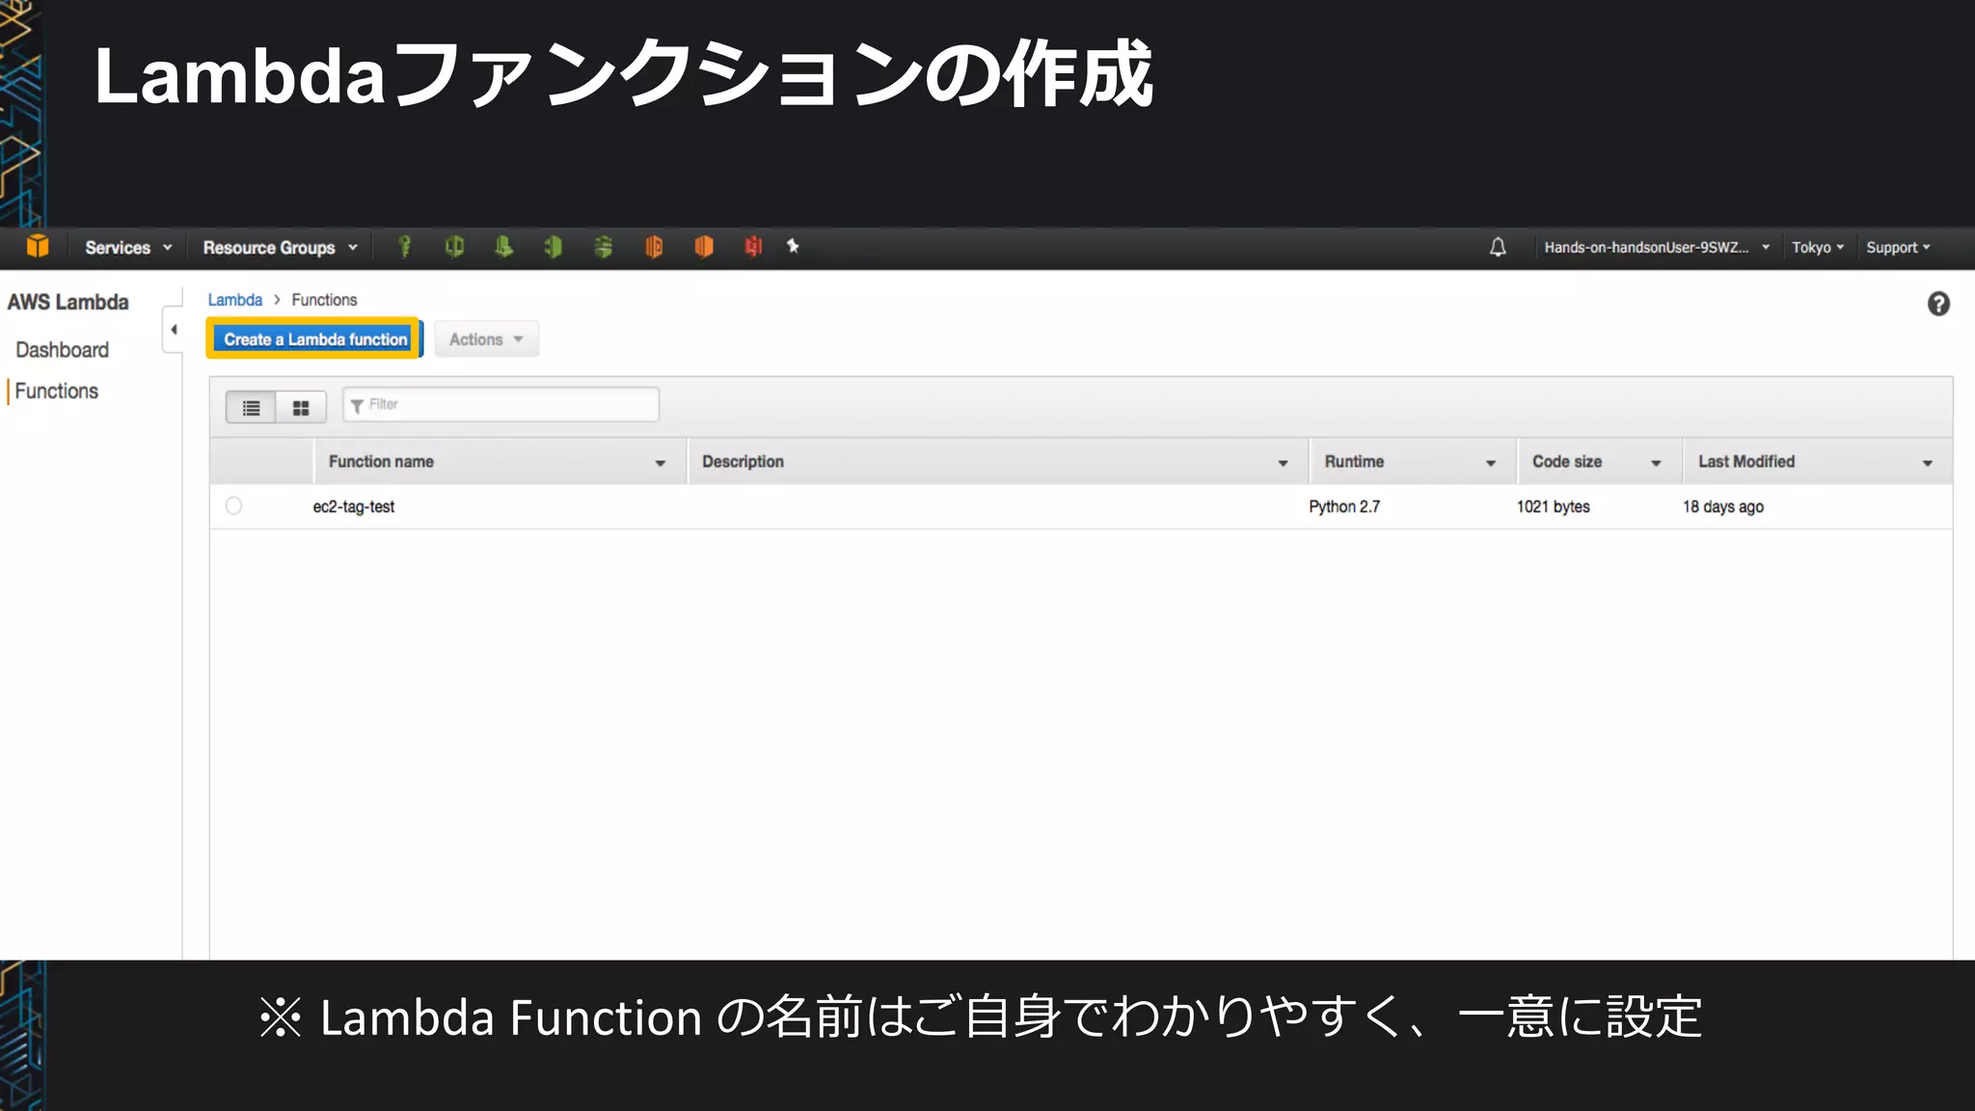Screen dimensions: 1975x1111
Task: Sort by Runtime column header
Action: tap(1354, 462)
